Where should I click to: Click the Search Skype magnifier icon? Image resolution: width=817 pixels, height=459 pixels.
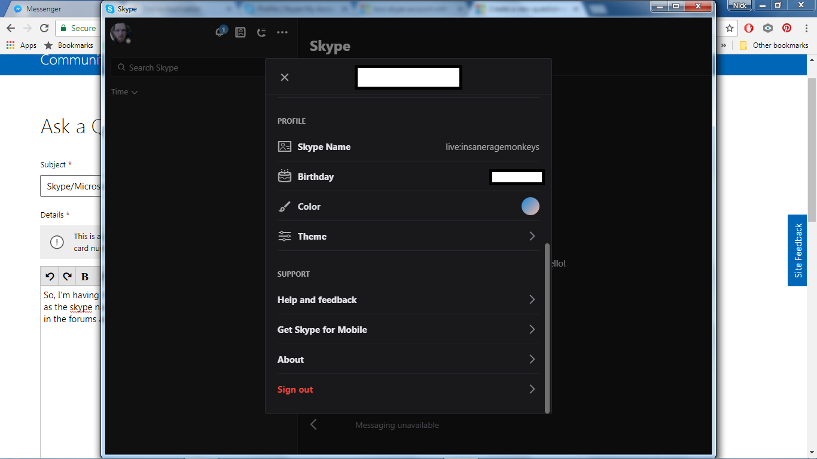coord(121,68)
